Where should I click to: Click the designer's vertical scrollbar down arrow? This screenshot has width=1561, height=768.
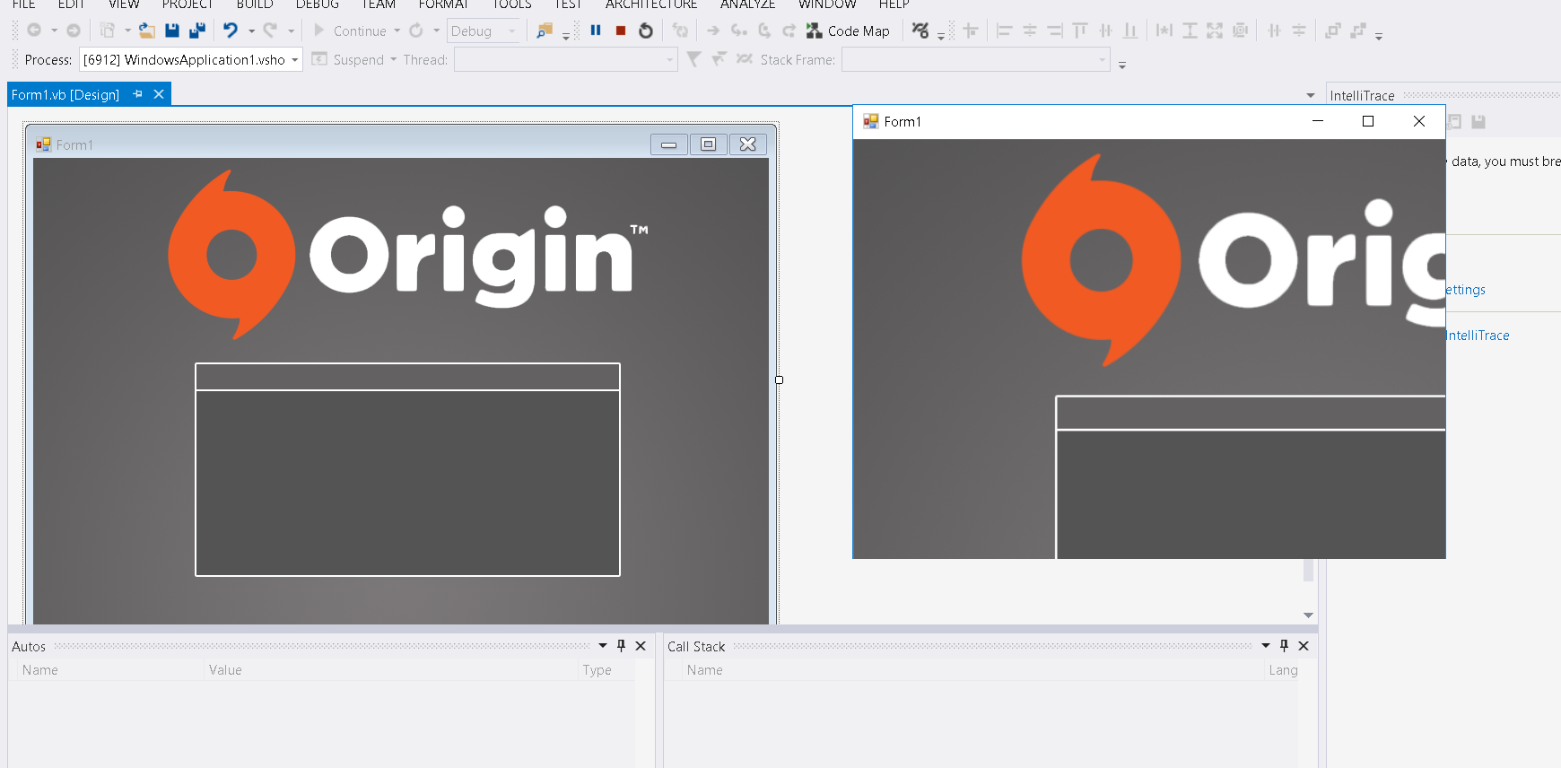[1308, 615]
